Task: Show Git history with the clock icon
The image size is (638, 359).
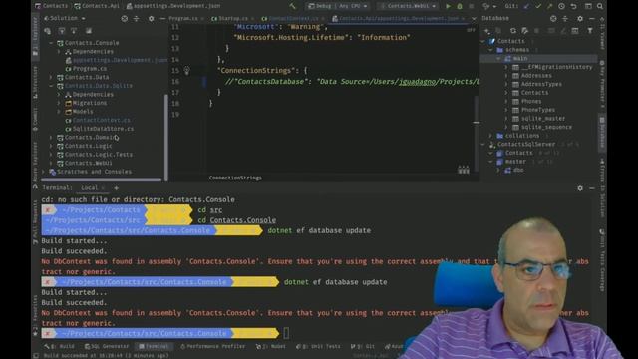Action: [561, 6]
